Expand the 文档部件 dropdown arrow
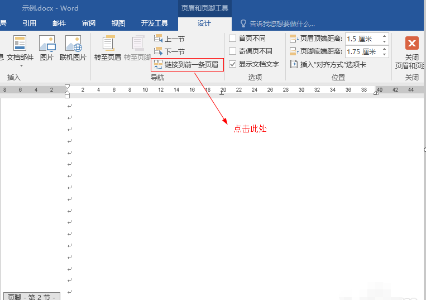Viewport: 426px width, 300px height. coord(21,66)
